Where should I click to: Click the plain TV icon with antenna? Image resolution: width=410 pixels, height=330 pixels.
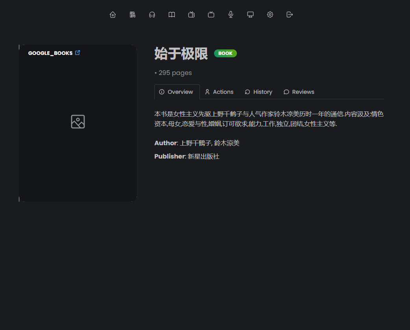coord(211,15)
